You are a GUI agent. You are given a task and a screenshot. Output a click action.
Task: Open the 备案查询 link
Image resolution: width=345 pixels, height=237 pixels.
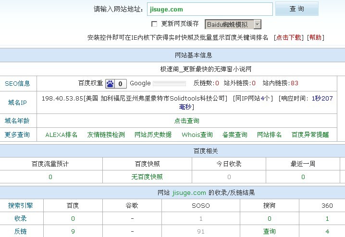235,135
